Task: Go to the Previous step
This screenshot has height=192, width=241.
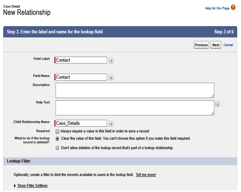Action: pos(201,45)
